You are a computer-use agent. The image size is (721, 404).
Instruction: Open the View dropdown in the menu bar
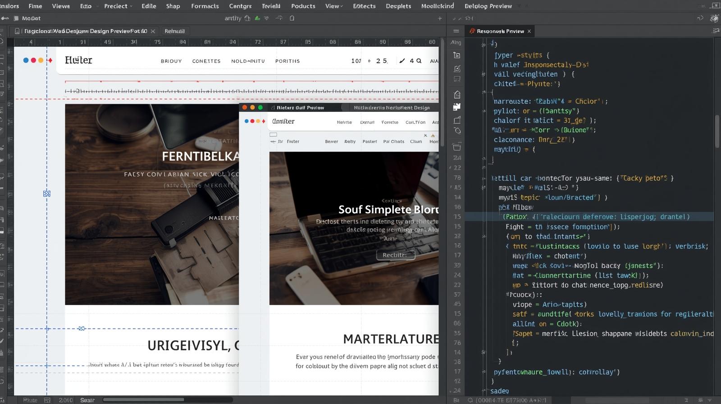(x=334, y=6)
